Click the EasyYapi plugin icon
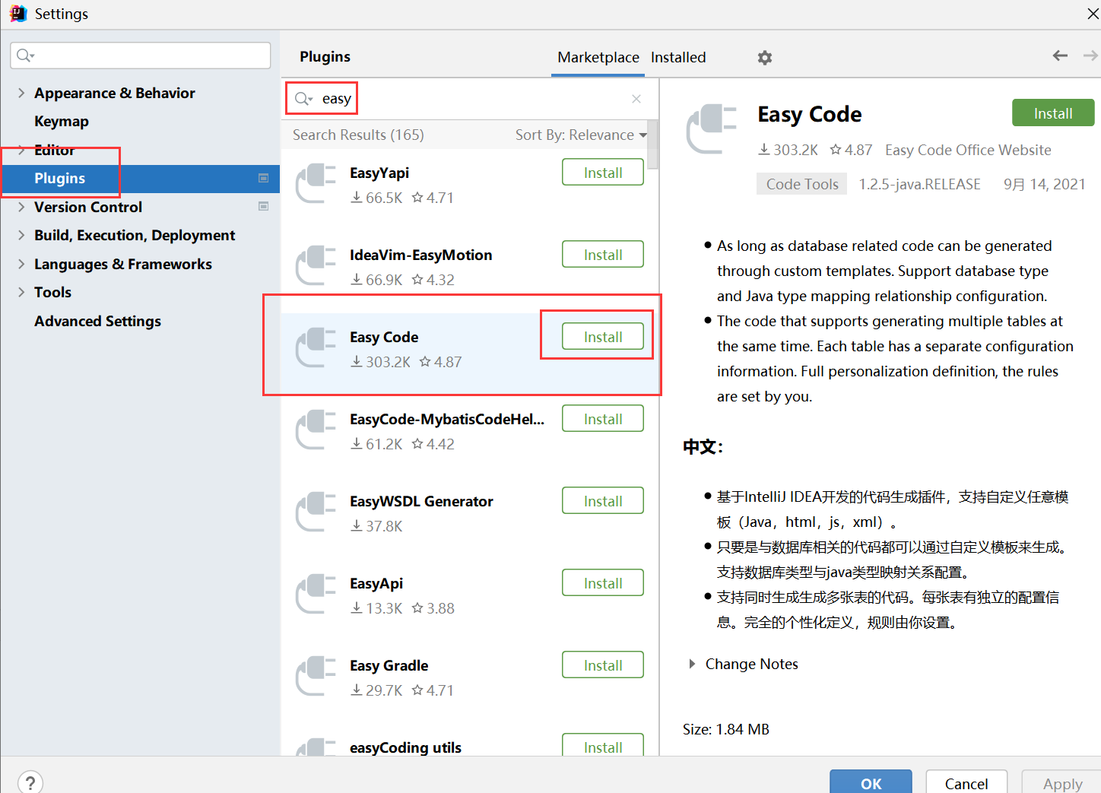The height and width of the screenshot is (793, 1101). pyautogui.click(x=316, y=183)
